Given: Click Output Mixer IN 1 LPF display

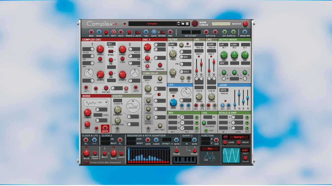Looking at the screenshot, I should click(224, 45).
